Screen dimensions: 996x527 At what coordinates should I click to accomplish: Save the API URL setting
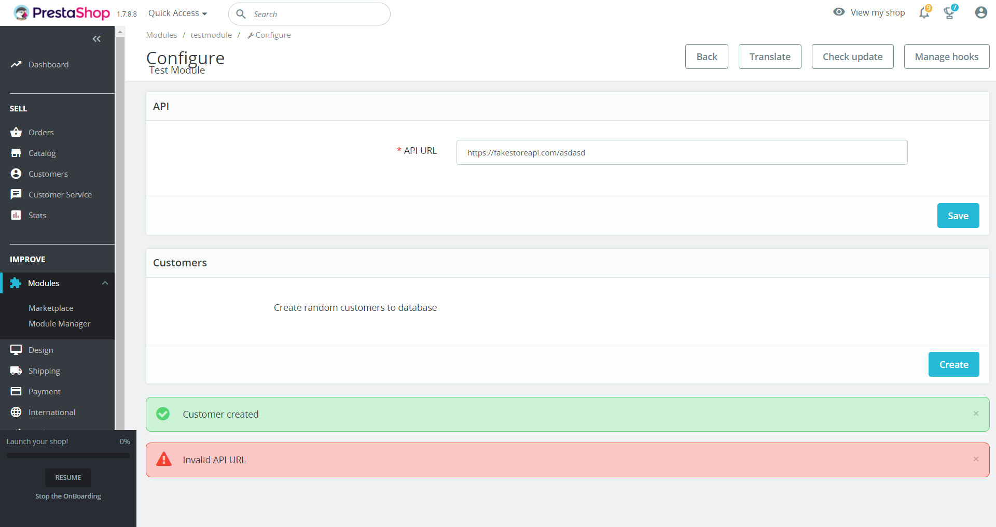pos(958,216)
